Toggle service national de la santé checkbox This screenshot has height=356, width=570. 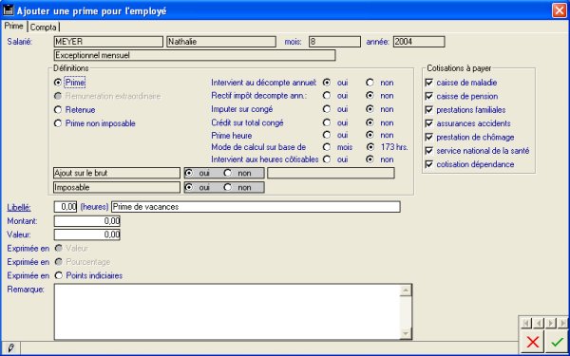click(x=429, y=150)
